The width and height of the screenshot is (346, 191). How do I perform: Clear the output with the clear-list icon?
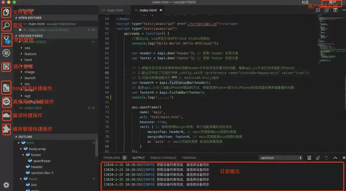[x=309, y=158]
